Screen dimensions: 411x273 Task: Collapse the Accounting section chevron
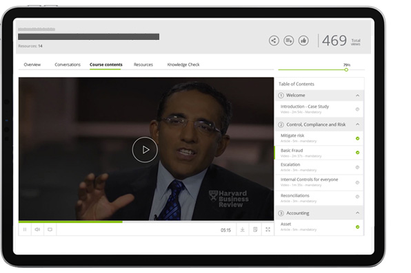click(x=357, y=213)
